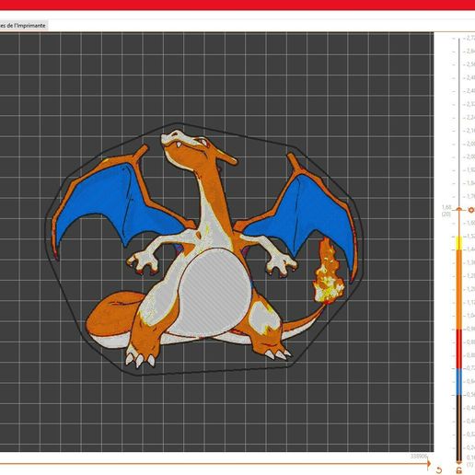Screen dimensions: 475x475
Task: Toggle the lock icon under the layer slider
Action: click(x=459, y=470)
